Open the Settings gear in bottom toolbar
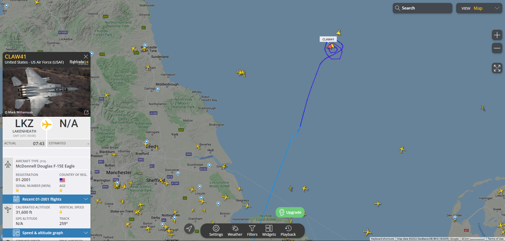 [x=216, y=231]
